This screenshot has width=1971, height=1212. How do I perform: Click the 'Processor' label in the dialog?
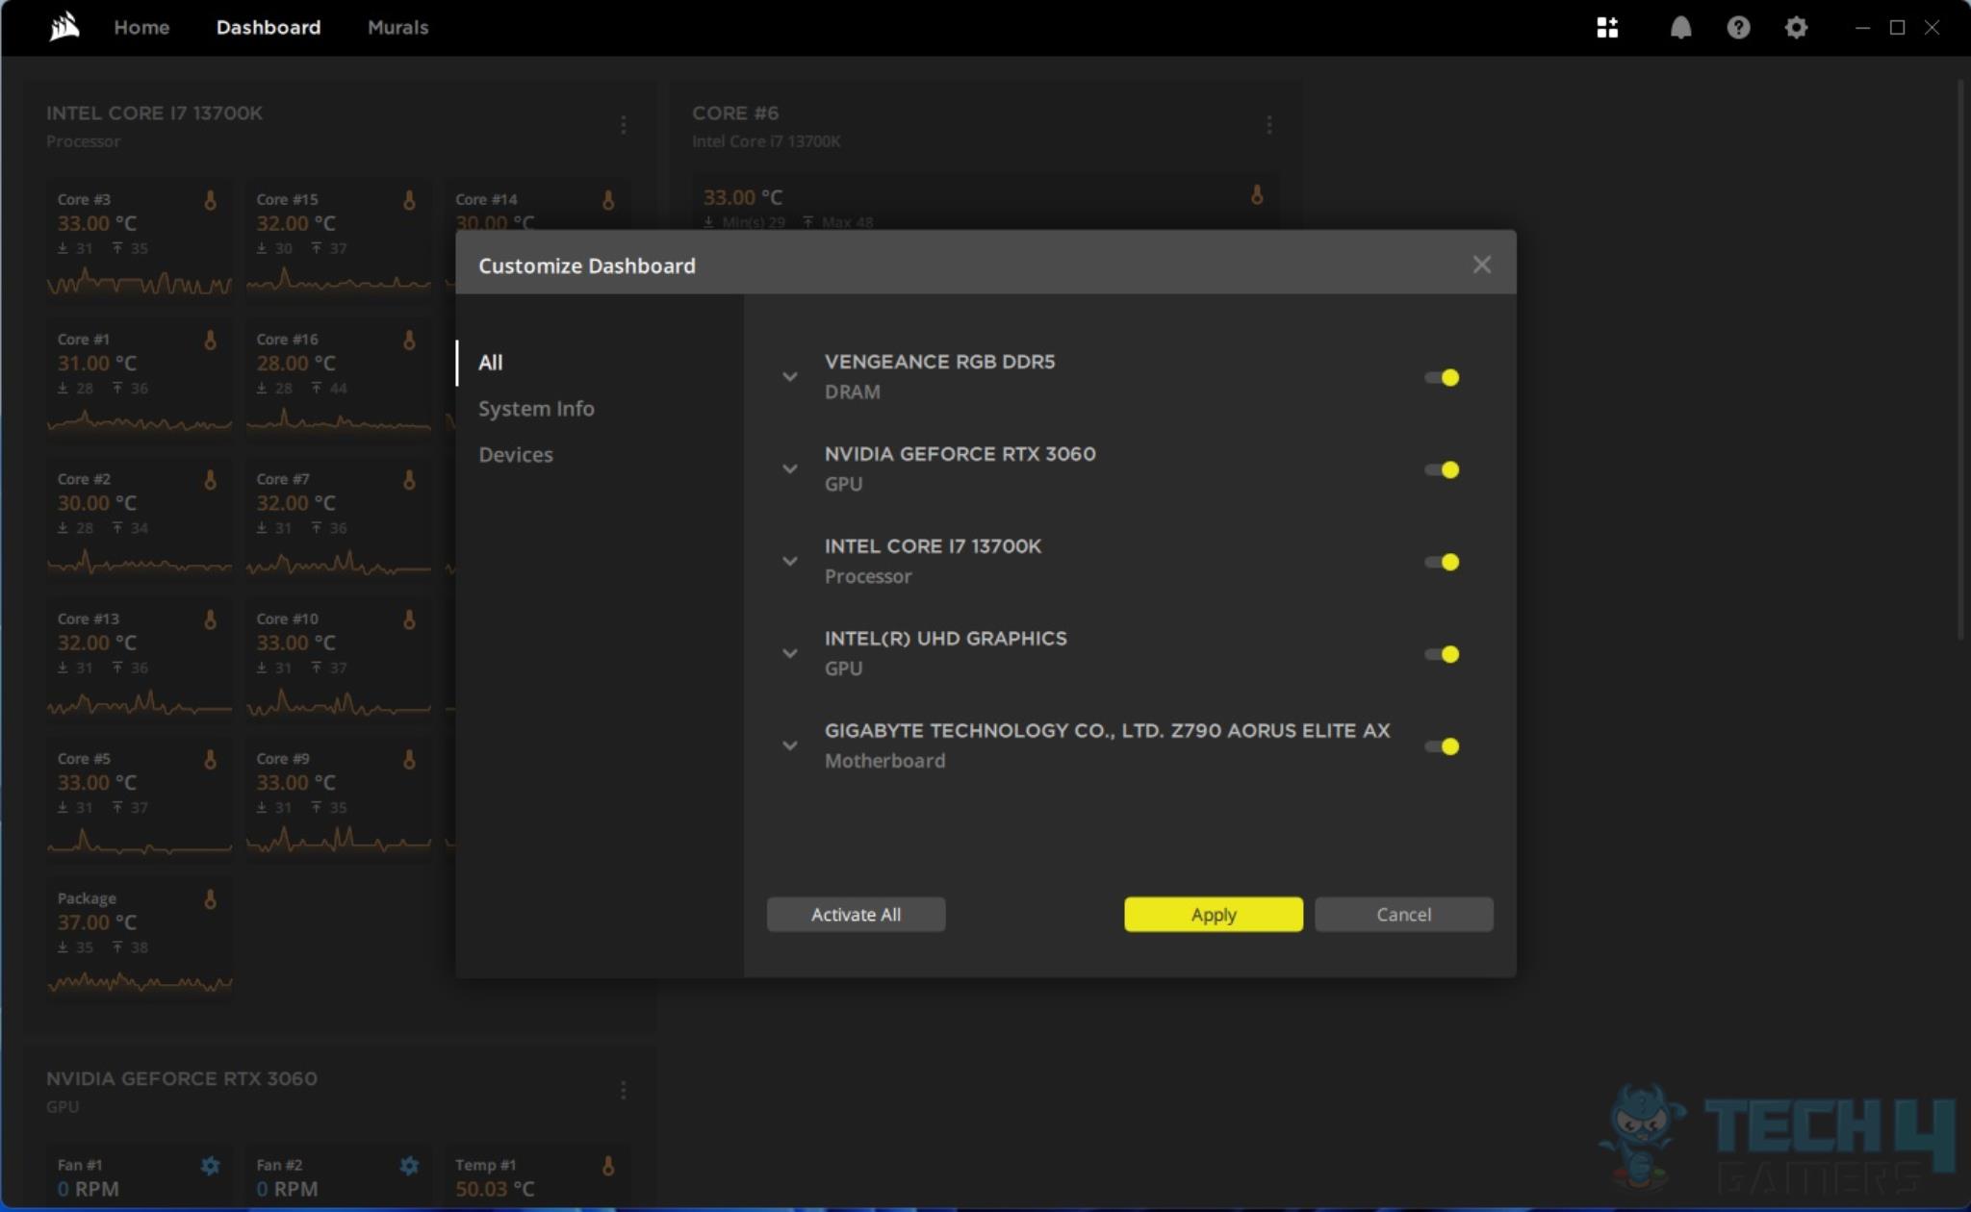[x=867, y=576]
